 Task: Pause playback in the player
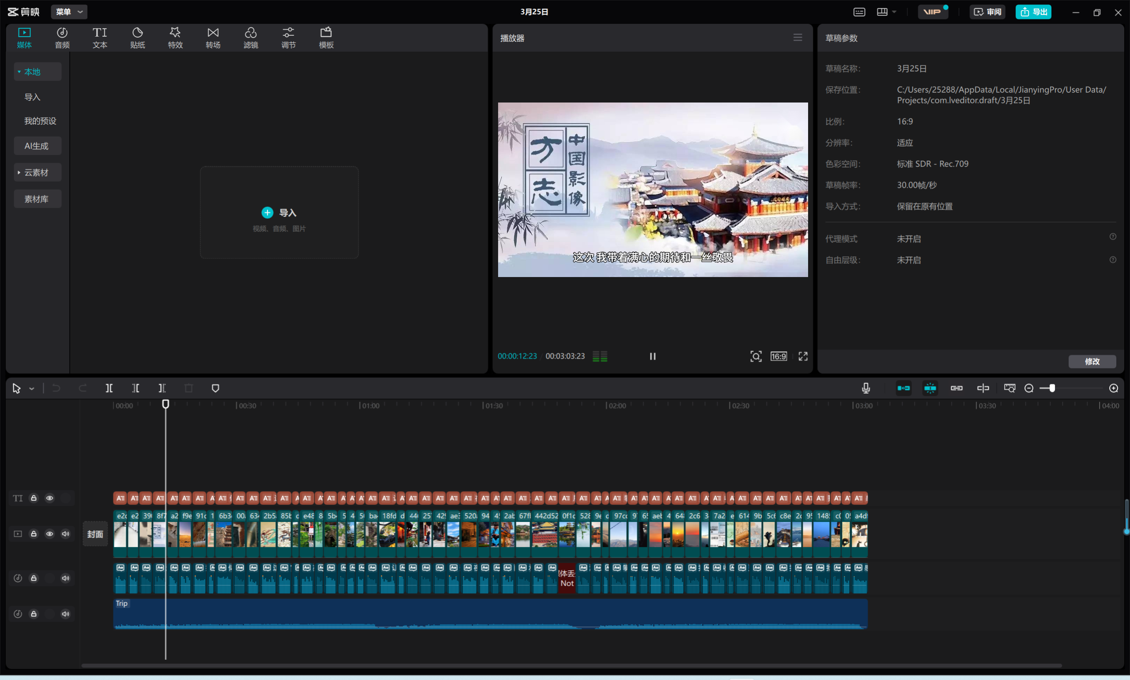coord(653,356)
